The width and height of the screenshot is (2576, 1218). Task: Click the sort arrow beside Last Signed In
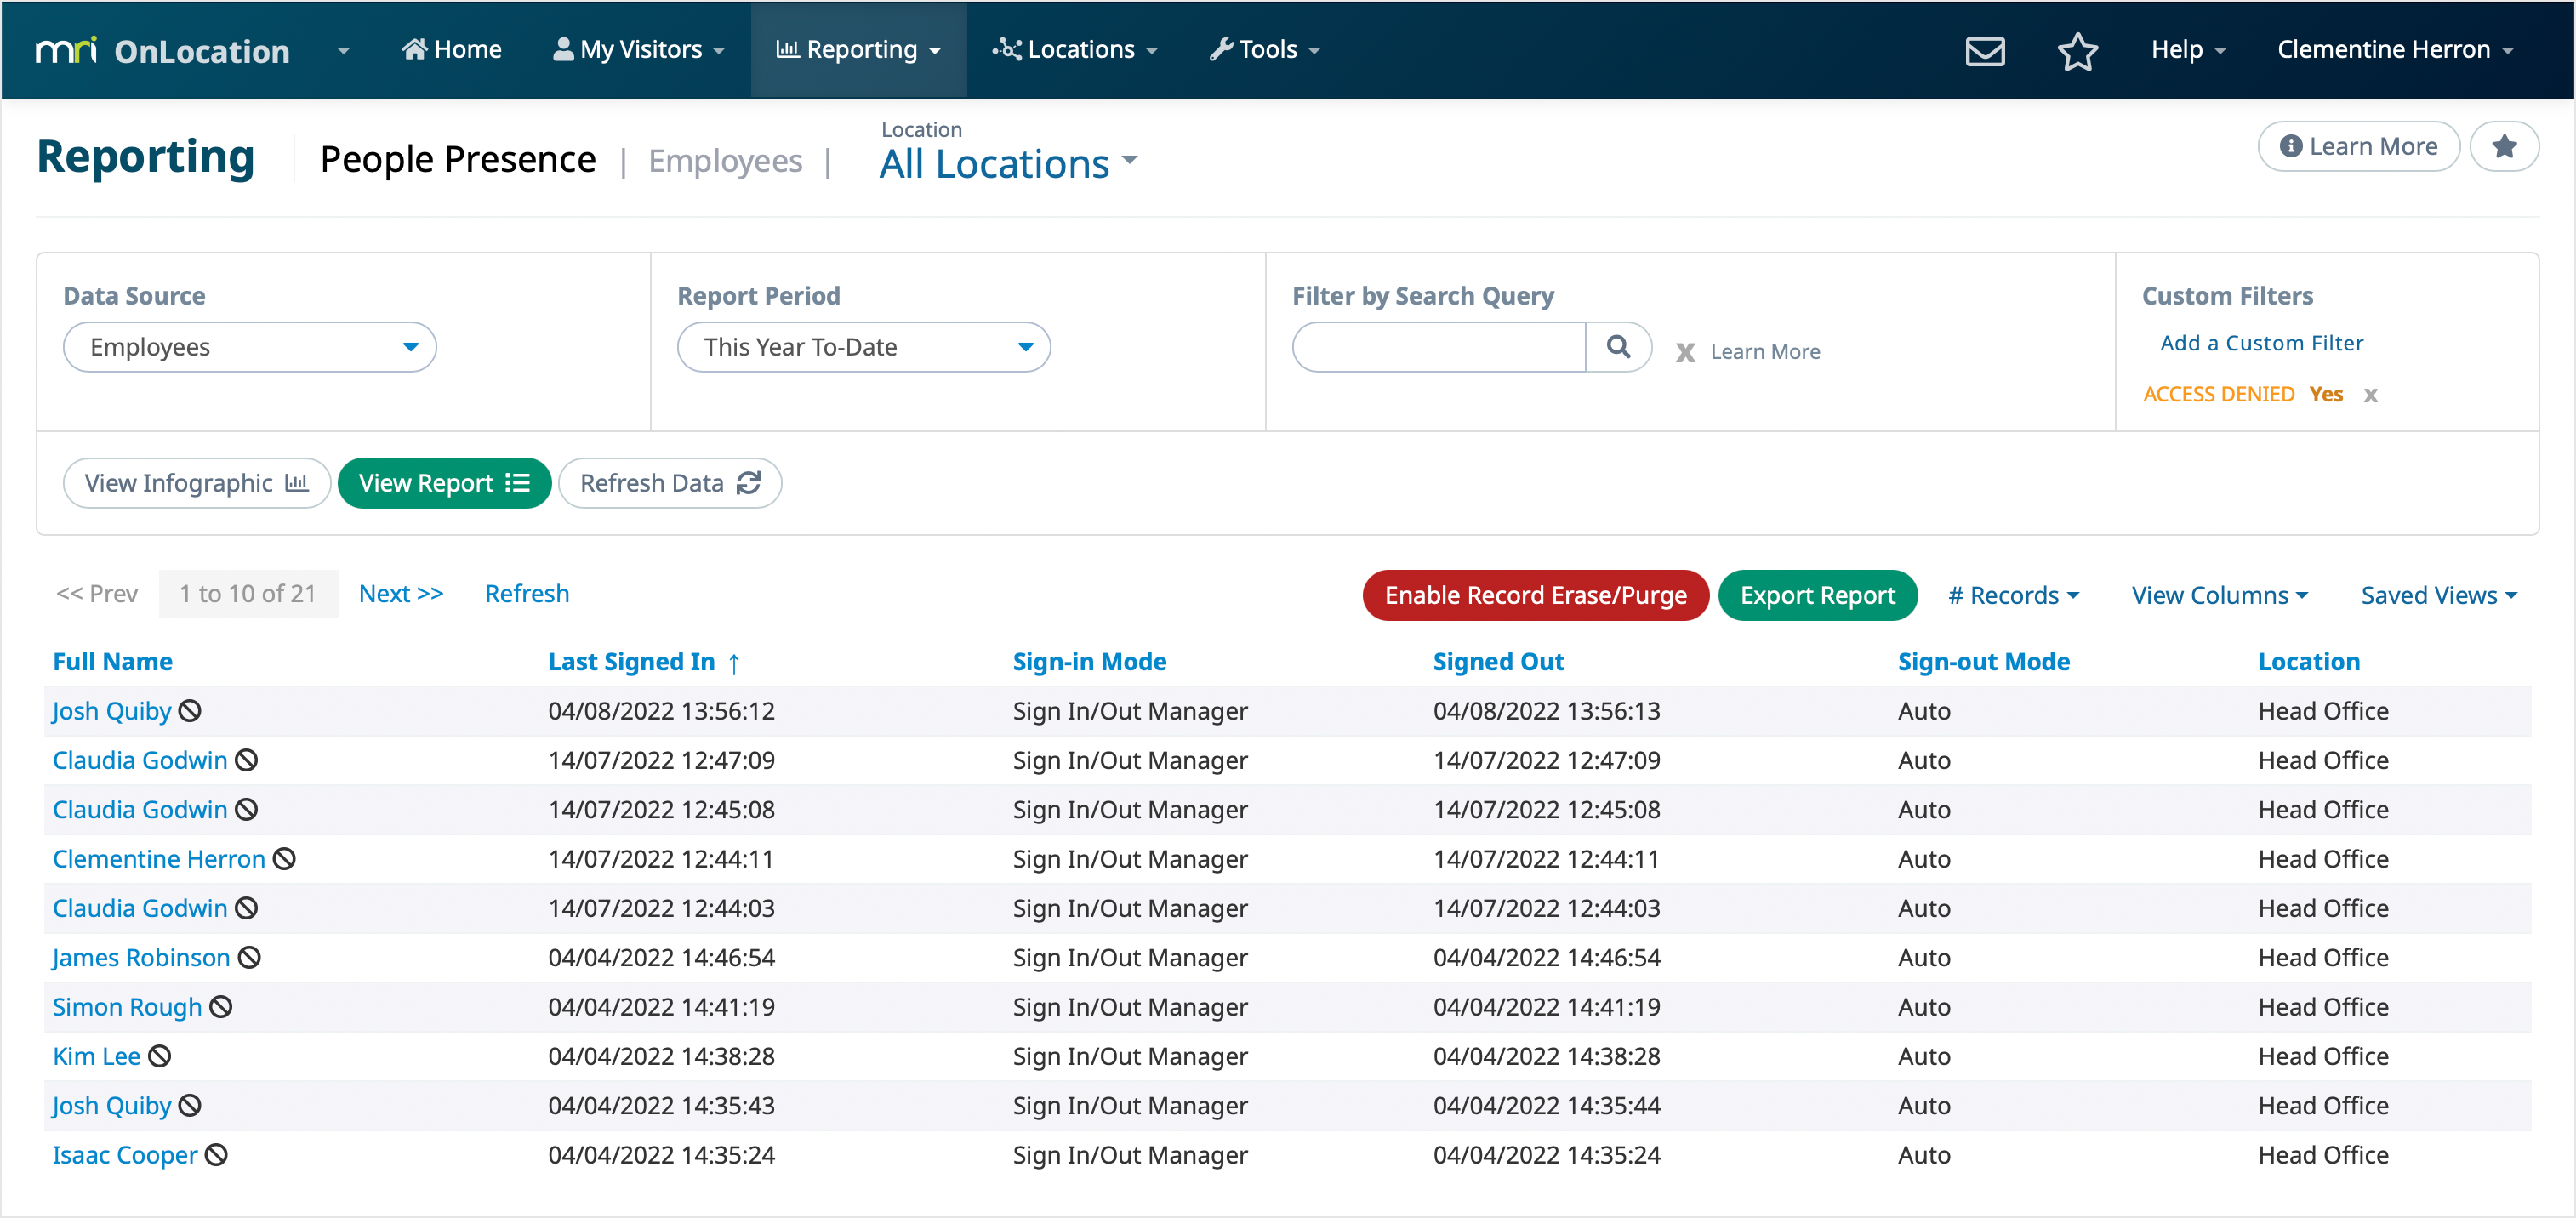click(734, 663)
